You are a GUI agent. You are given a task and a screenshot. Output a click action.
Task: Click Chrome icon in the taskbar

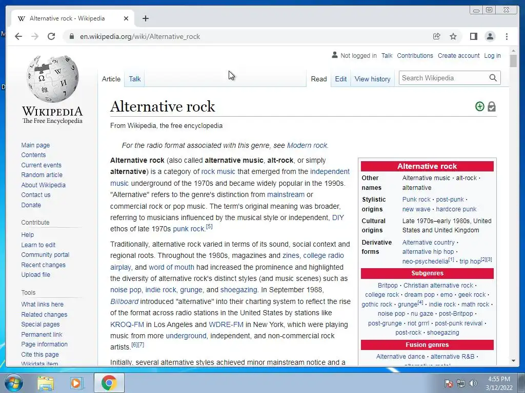coord(109,383)
